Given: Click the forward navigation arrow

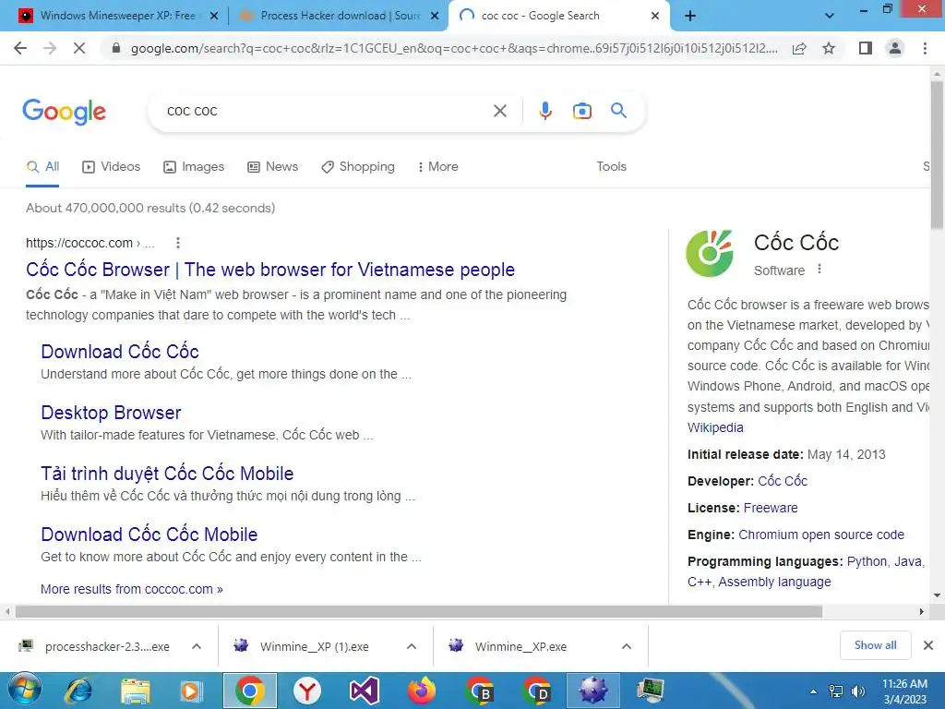Looking at the screenshot, I should point(50,48).
